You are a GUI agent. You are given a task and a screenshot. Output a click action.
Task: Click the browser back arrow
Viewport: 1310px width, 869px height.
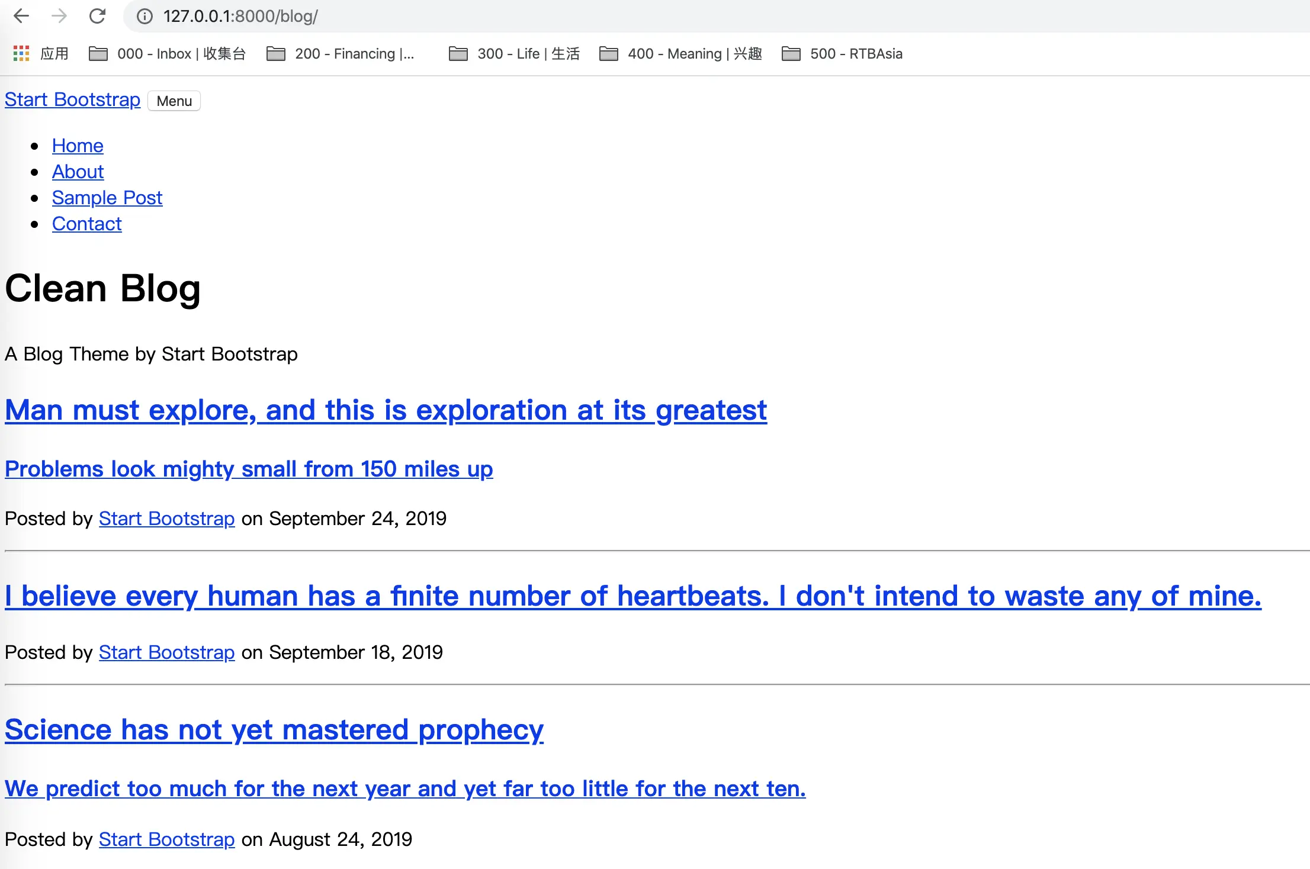click(21, 16)
